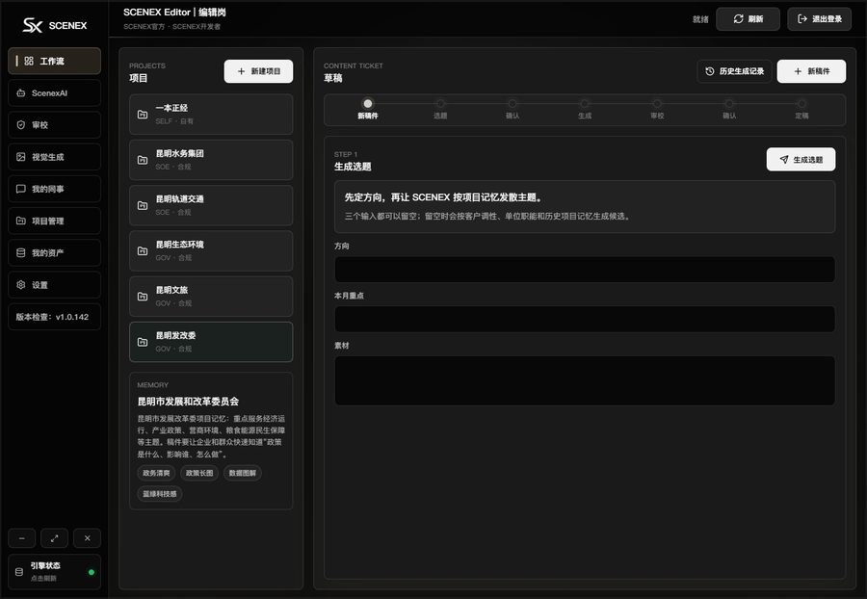Click the green engine status indicator dot
Image resolution: width=867 pixels, height=599 pixels.
tap(92, 572)
